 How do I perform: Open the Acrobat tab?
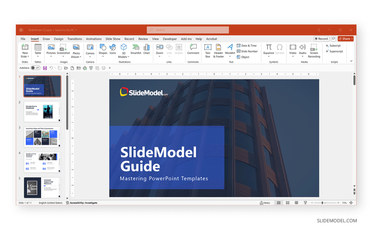(x=211, y=39)
